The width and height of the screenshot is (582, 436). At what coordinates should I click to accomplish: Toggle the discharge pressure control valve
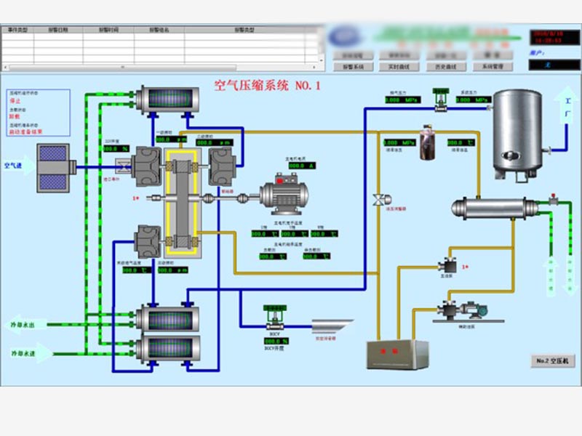(441, 100)
